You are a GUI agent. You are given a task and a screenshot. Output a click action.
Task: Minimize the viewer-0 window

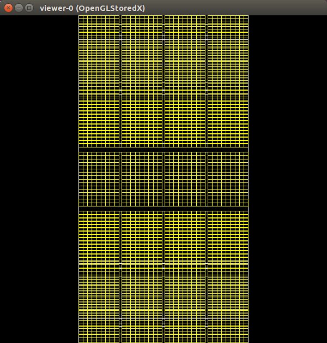click(x=19, y=8)
